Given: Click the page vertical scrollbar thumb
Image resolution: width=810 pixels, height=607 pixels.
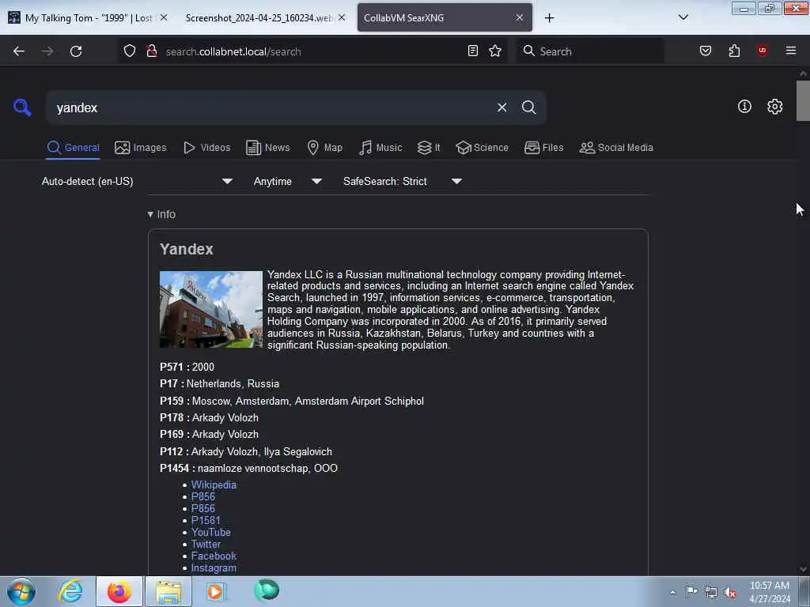Looking at the screenshot, I should tap(802, 100).
